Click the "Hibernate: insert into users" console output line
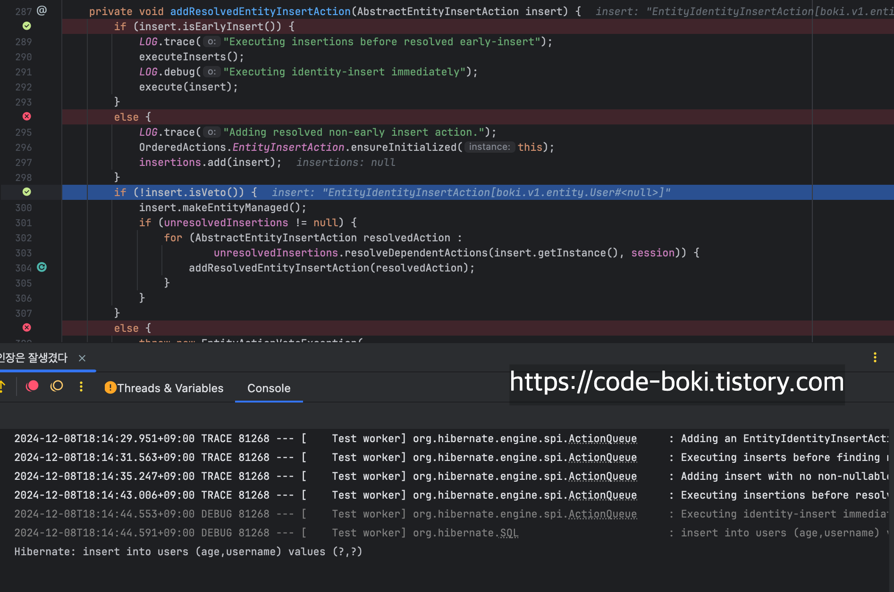Viewport: 894px width, 592px height. (188, 551)
